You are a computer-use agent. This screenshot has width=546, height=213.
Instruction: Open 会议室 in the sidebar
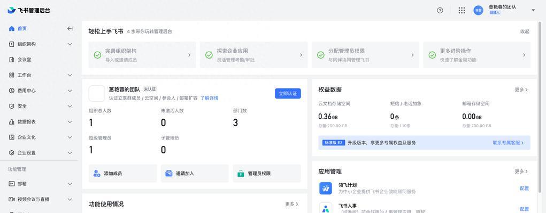[x=25, y=60]
